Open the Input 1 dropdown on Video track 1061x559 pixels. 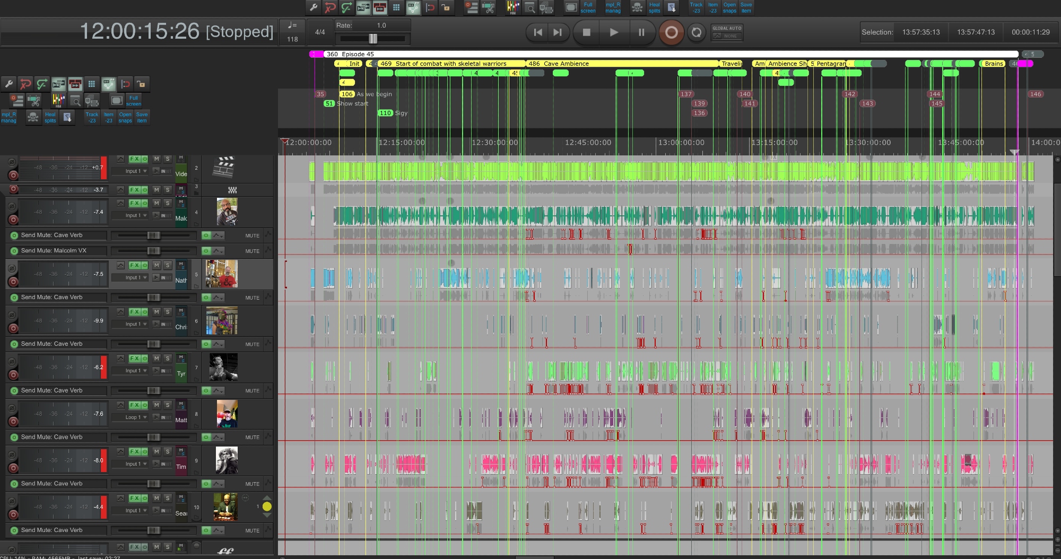(136, 171)
